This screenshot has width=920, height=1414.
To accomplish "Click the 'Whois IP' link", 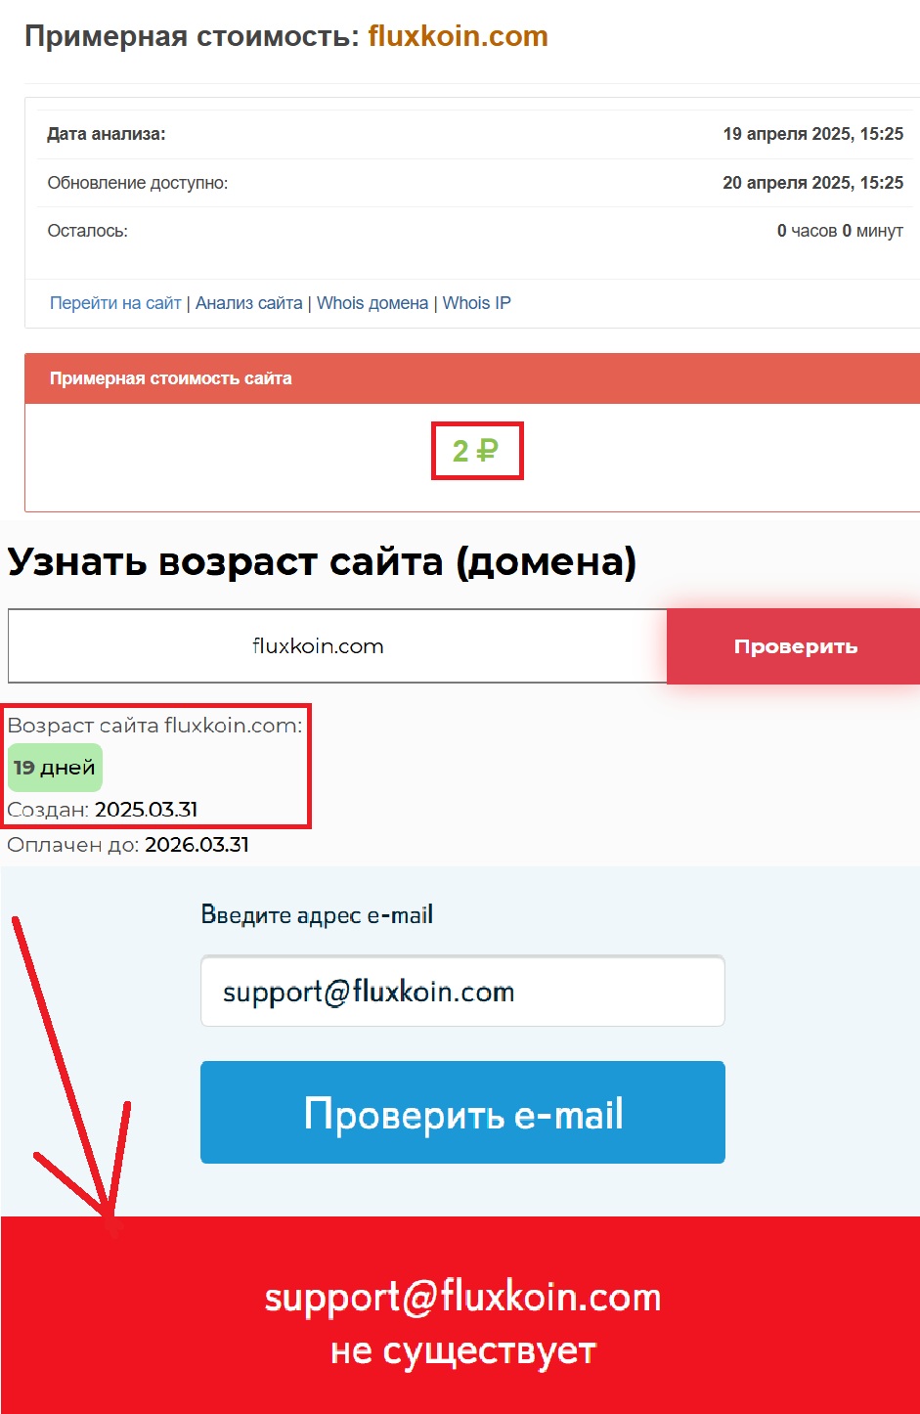I will coord(477,303).
